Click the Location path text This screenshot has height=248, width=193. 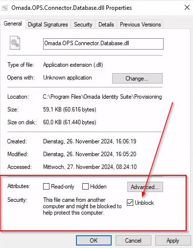[102, 97]
